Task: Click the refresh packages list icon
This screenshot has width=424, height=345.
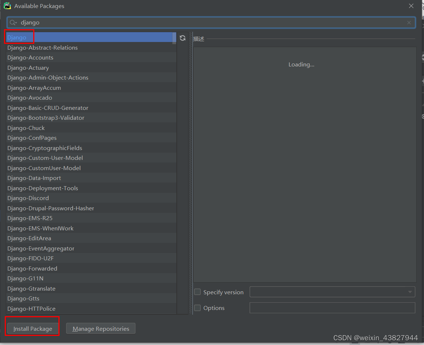Action: click(x=183, y=38)
